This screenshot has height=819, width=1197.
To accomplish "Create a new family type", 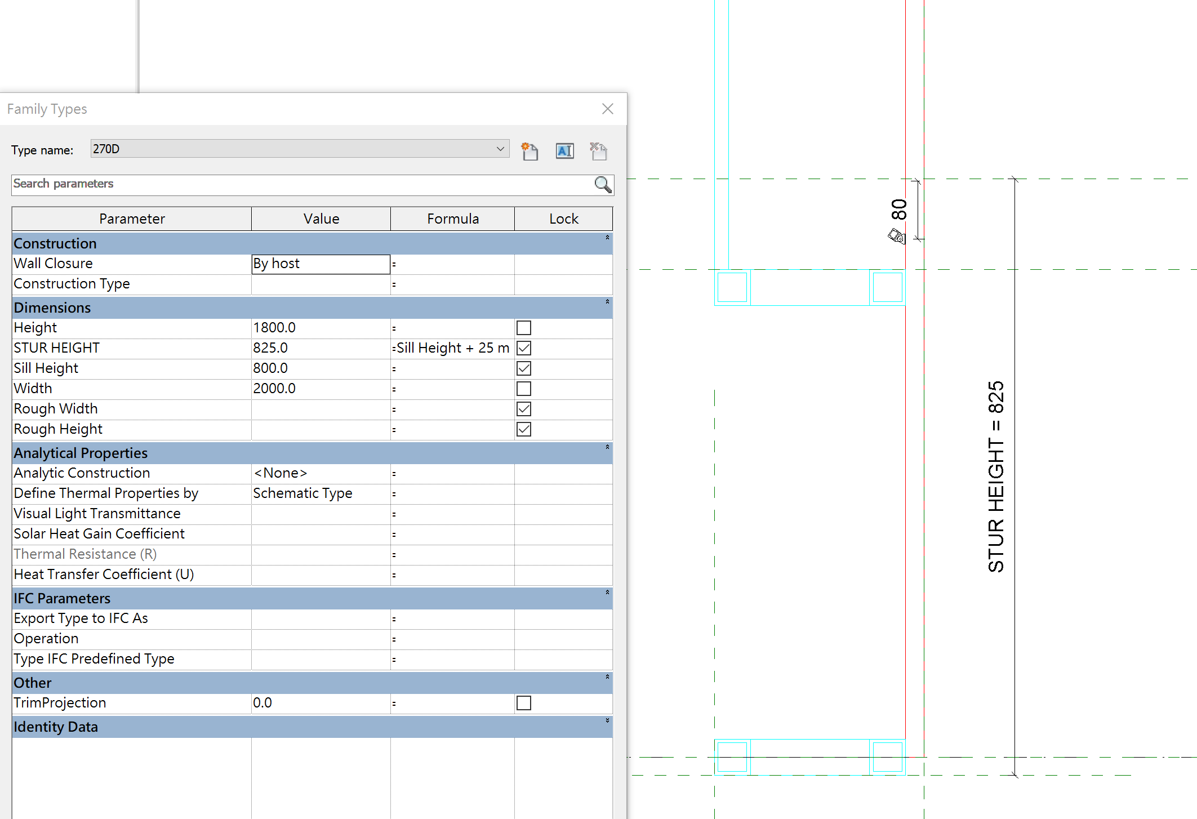I will pyautogui.click(x=529, y=151).
